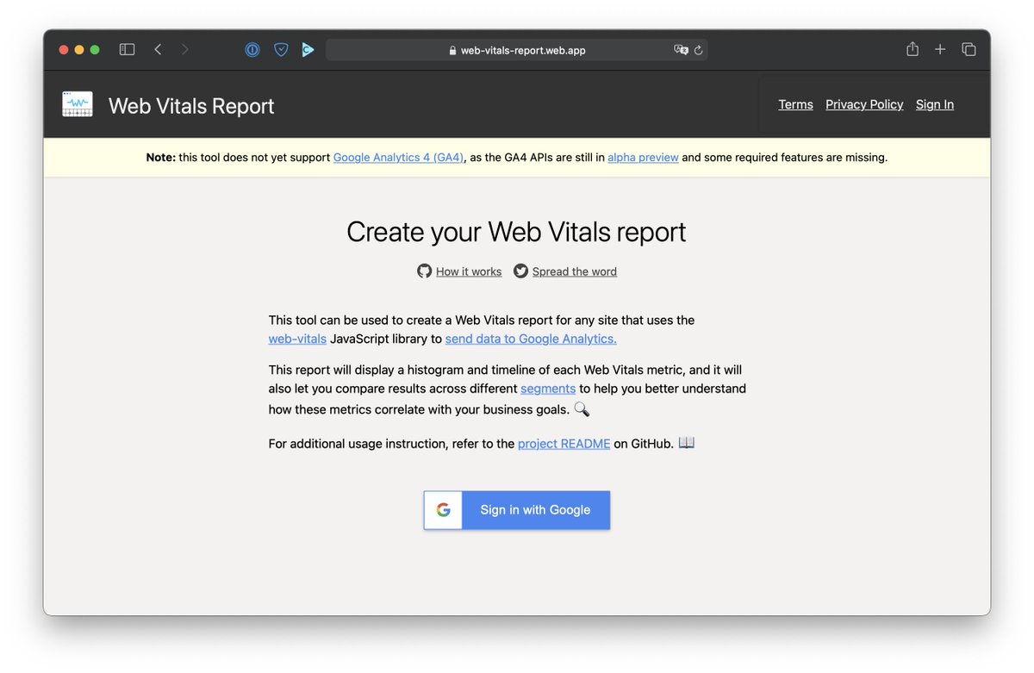Click Sign In in the header
The height and width of the screenshot is (673, 1034).
[x=935, y=104]
